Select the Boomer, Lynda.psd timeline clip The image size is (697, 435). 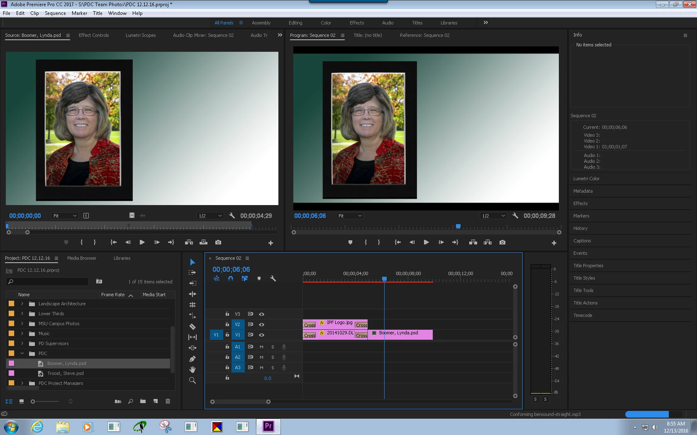click(x=400, y=335)
